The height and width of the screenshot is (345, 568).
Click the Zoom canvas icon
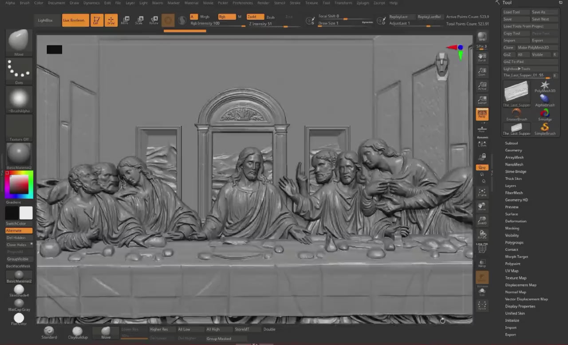click(x=482, y=72)
